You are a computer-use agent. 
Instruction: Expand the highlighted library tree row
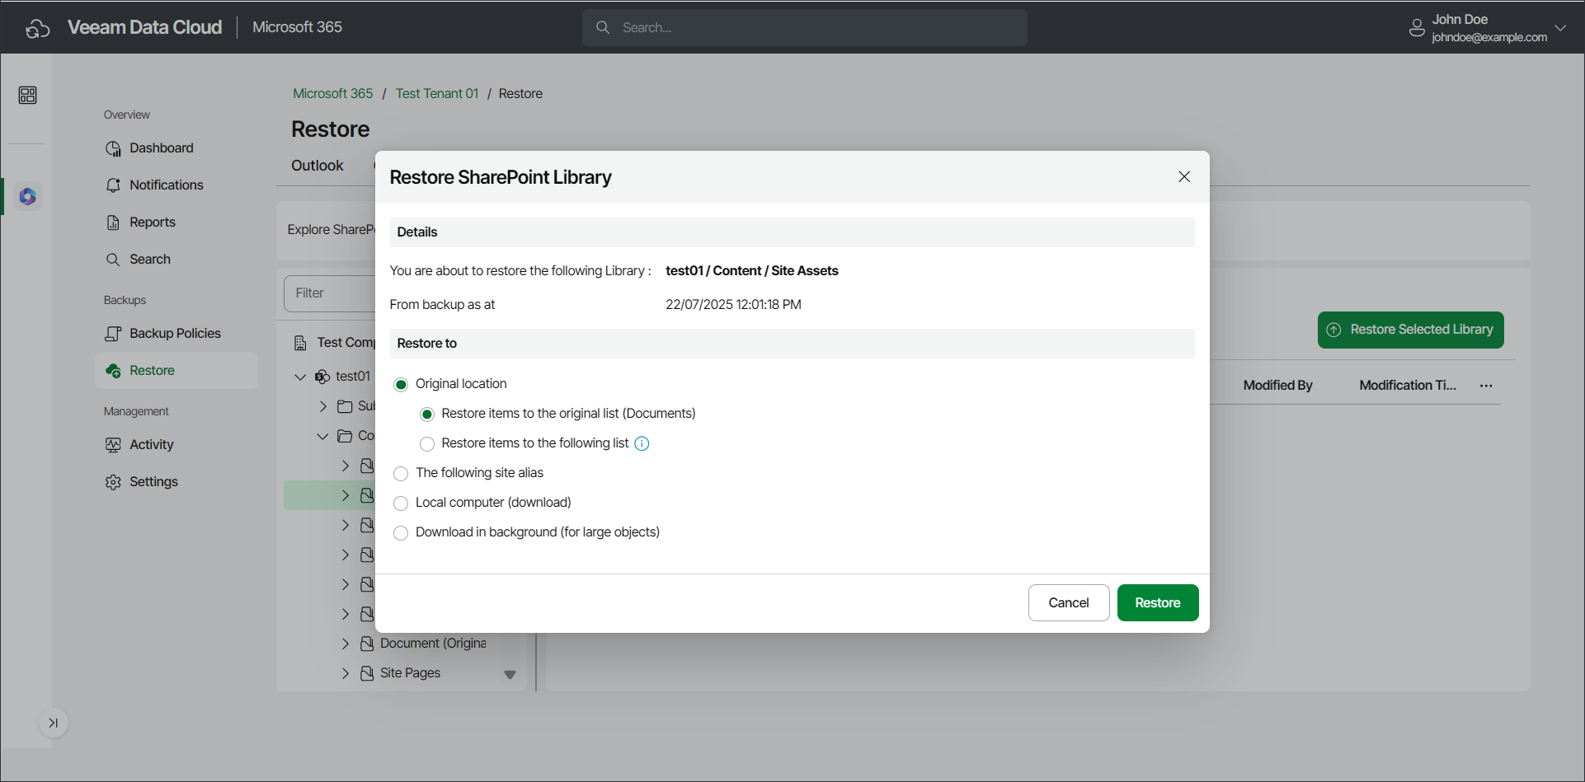346,495
